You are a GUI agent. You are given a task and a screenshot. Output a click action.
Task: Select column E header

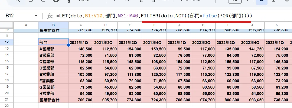pos(130,25)
